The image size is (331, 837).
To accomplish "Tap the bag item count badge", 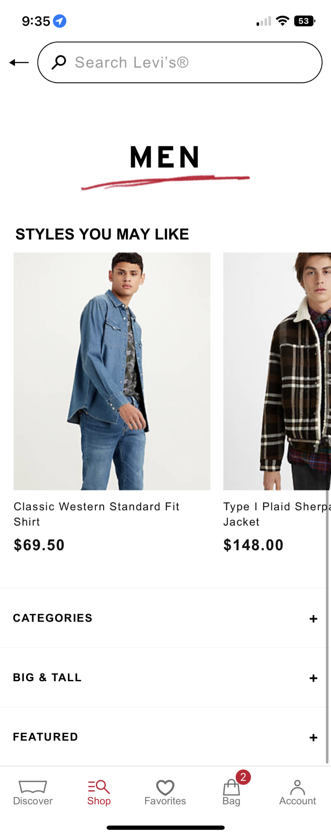I will click(x=243, y=777).
